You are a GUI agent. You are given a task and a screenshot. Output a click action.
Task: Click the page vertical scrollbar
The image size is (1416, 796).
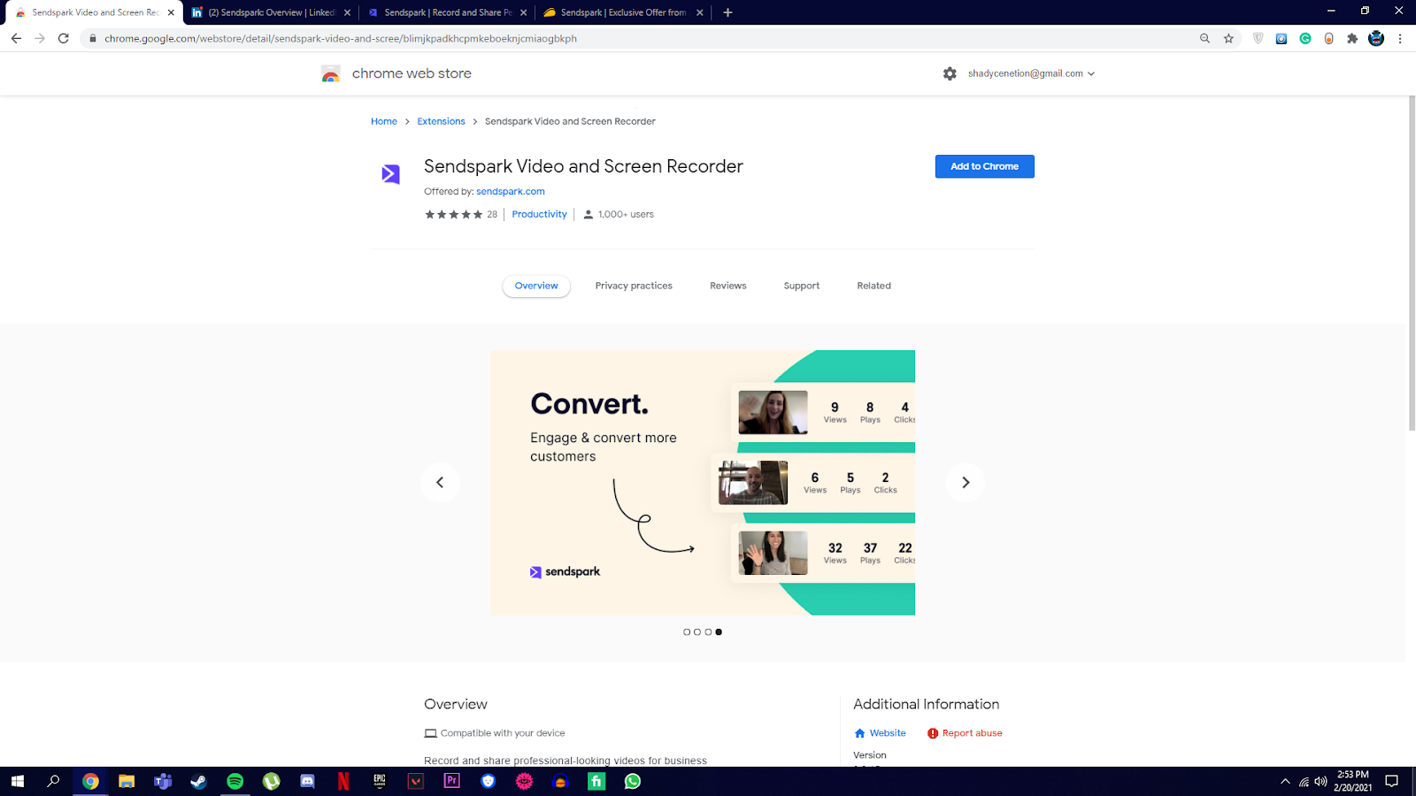tap(1411, 264)
